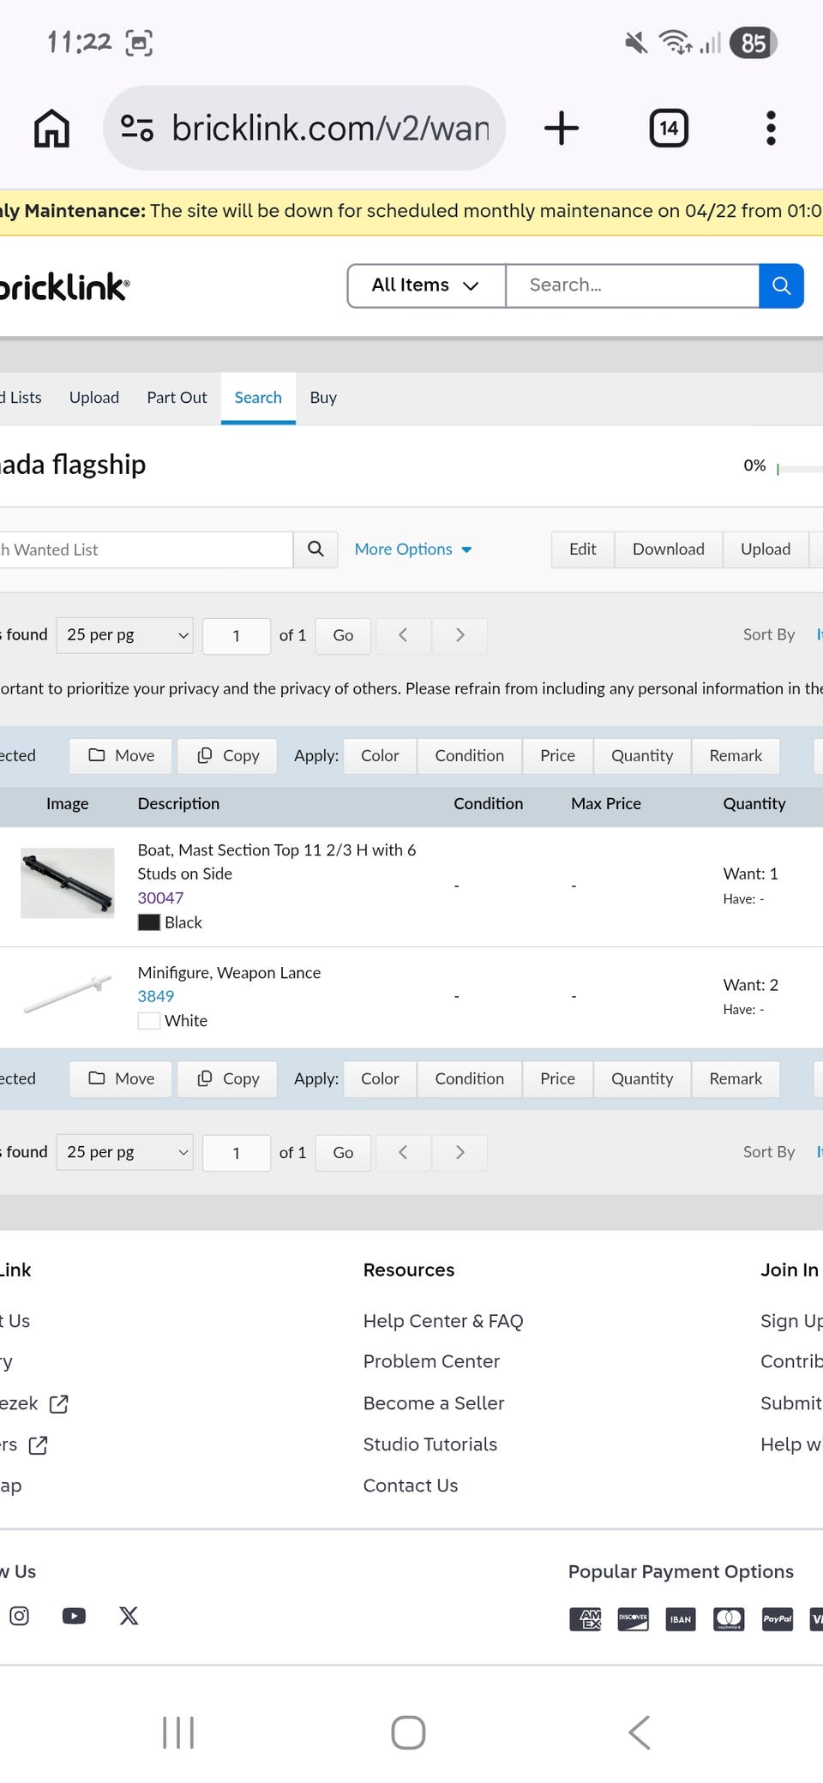Open the All Items category dropdown
The image size is (823, 1783).
(425, 285)
